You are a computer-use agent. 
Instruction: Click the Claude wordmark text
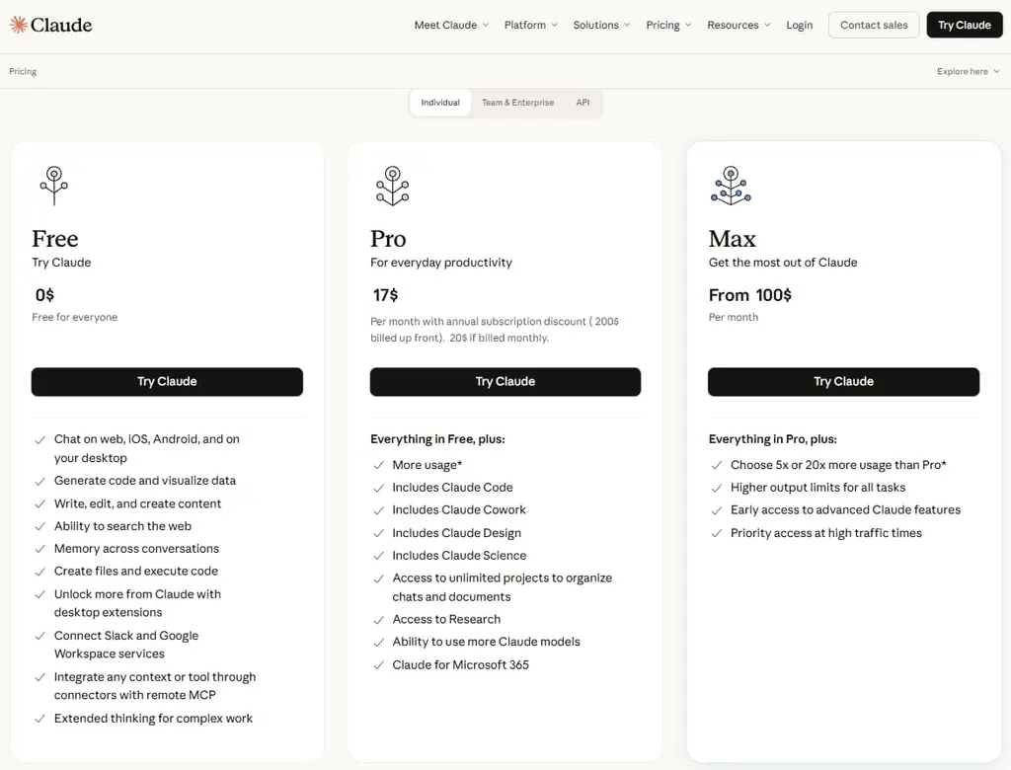coord(61,25)
